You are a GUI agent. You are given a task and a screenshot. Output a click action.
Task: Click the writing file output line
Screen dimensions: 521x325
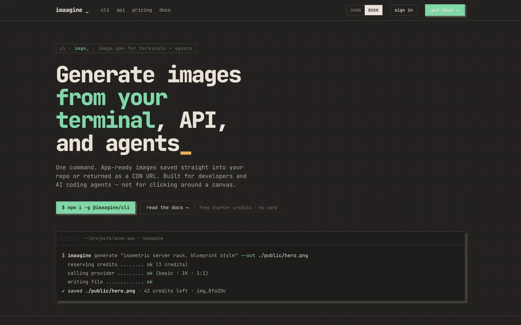click(110, 282)
